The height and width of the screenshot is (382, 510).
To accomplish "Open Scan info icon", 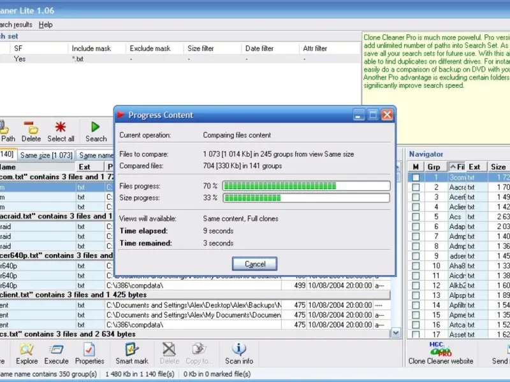I will click(239, 349).
